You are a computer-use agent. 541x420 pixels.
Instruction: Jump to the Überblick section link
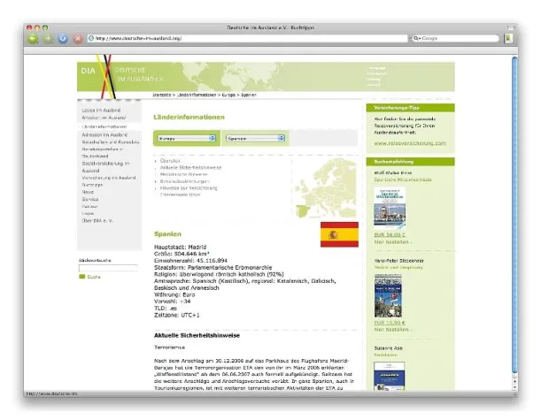tap(170, 161)
